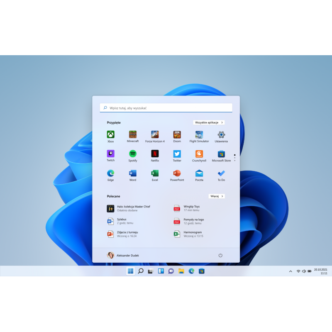Open Spotify

[133, 156]
